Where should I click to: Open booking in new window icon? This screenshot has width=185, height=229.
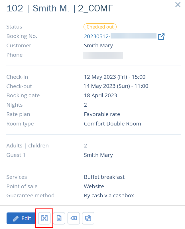click(161, 37)
